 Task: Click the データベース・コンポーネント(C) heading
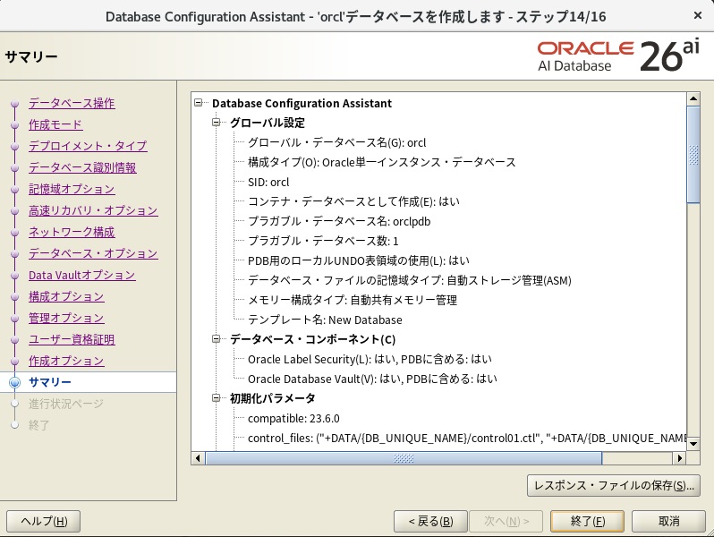tap(312, 339)
